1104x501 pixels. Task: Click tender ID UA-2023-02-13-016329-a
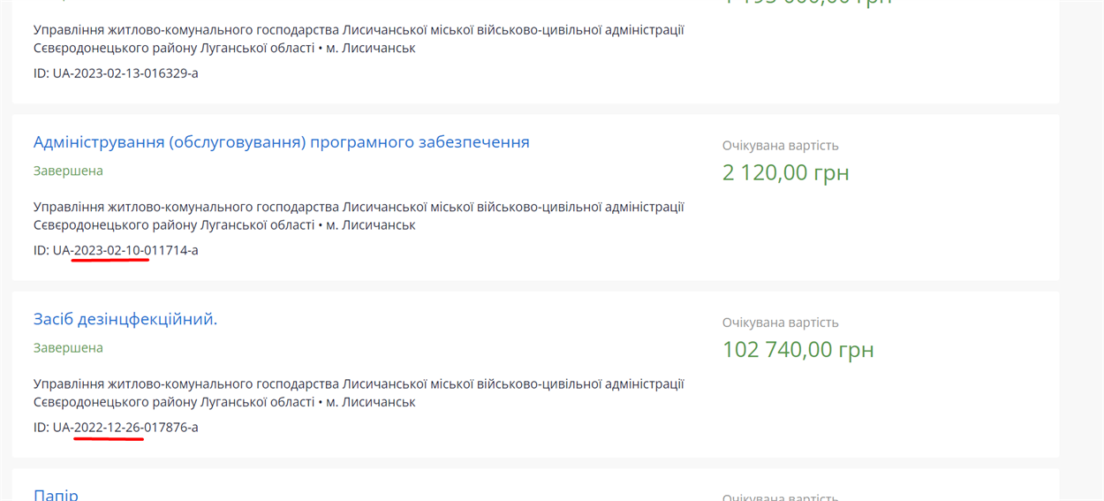[x=116, y=72]
